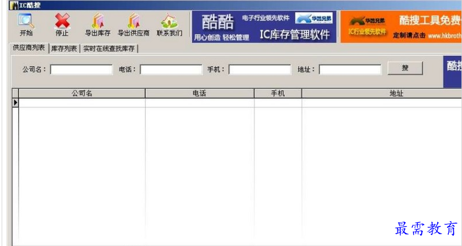
Task: Click the first empty cell under 电话
Action: coord(200,103)
